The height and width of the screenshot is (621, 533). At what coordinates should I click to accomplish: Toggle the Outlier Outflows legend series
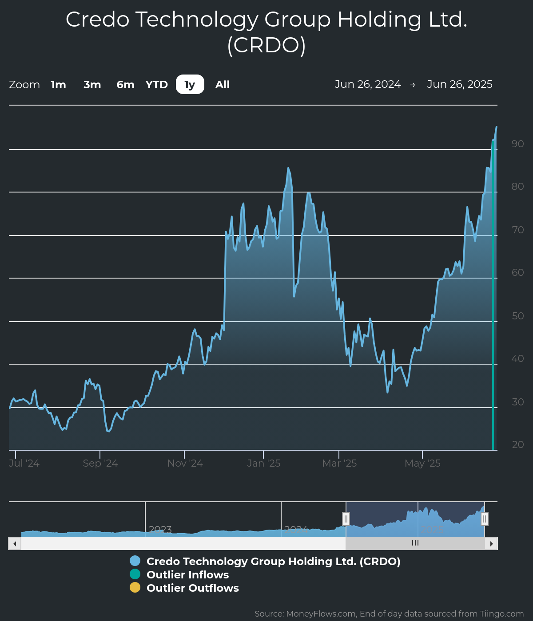[x=184, y=588]
